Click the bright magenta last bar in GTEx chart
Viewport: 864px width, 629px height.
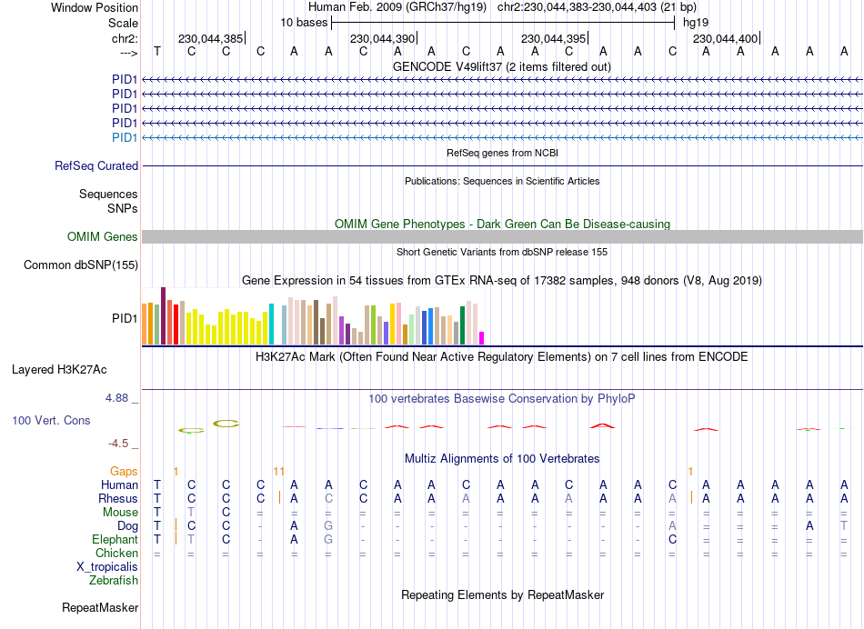482,338
